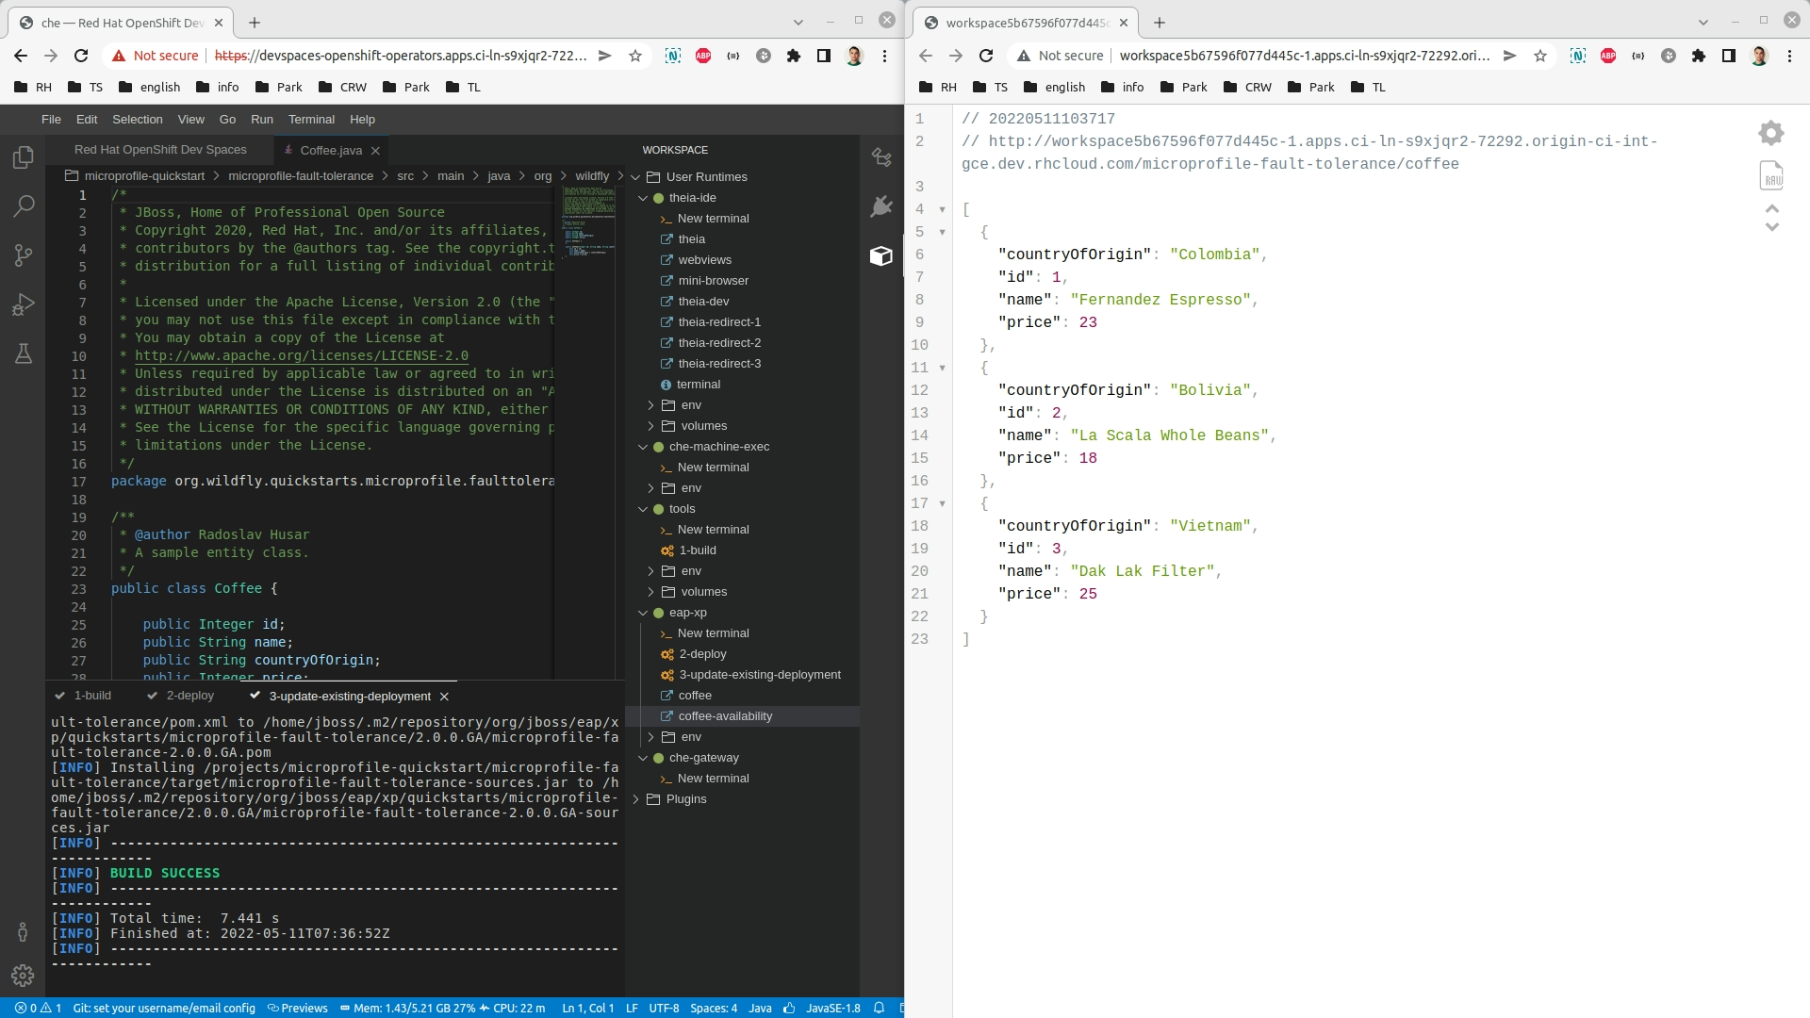The image size is (1810, 1018).
Task: Click the editor minimap preview
Action: point(588,222)
